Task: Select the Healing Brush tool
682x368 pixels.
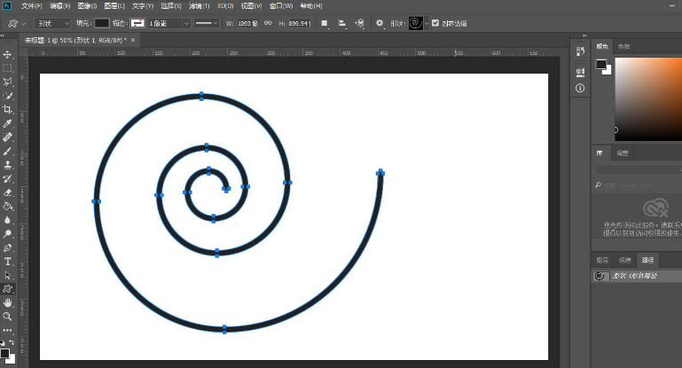Action: pyautogui.click(x=7, y=137)
